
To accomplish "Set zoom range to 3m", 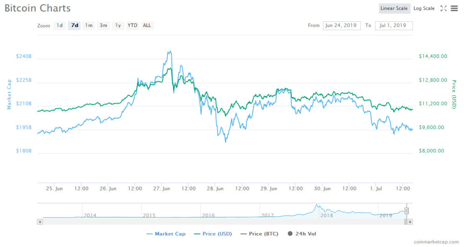I will pos(103,26).
